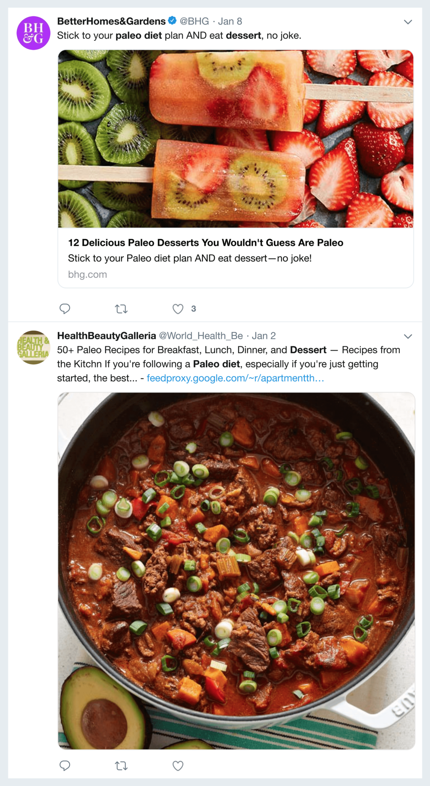Follow the feedproxy.google.com link

[235, 378]
